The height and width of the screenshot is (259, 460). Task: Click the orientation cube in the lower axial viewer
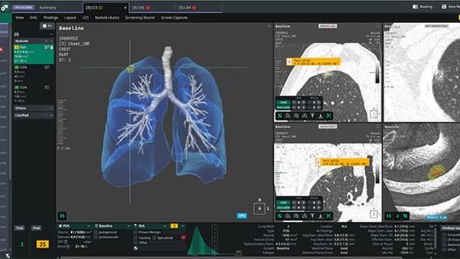[374, 214]
